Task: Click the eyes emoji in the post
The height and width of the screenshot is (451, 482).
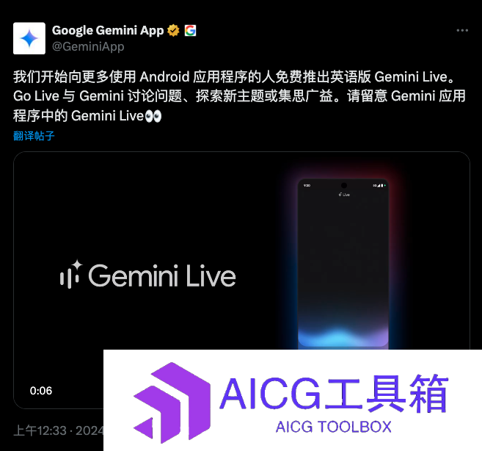Action: coord(153,116)
